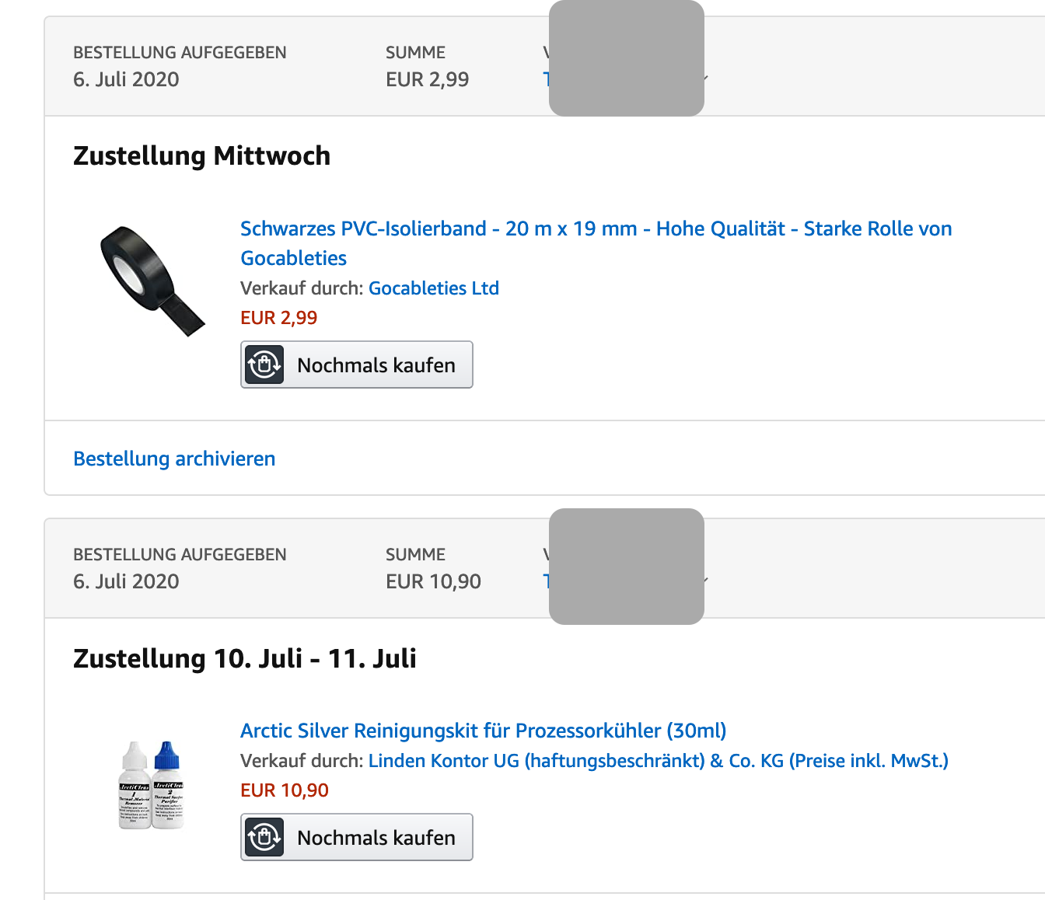The image size is (1045, 900).
Task: Visit seller Linden Kontor UG page
Action: [658, 761]
